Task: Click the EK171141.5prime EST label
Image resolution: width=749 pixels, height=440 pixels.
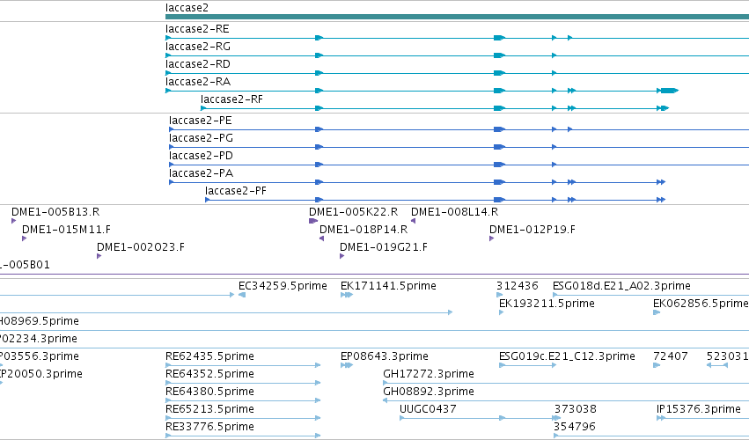Action: coord(388,286)
